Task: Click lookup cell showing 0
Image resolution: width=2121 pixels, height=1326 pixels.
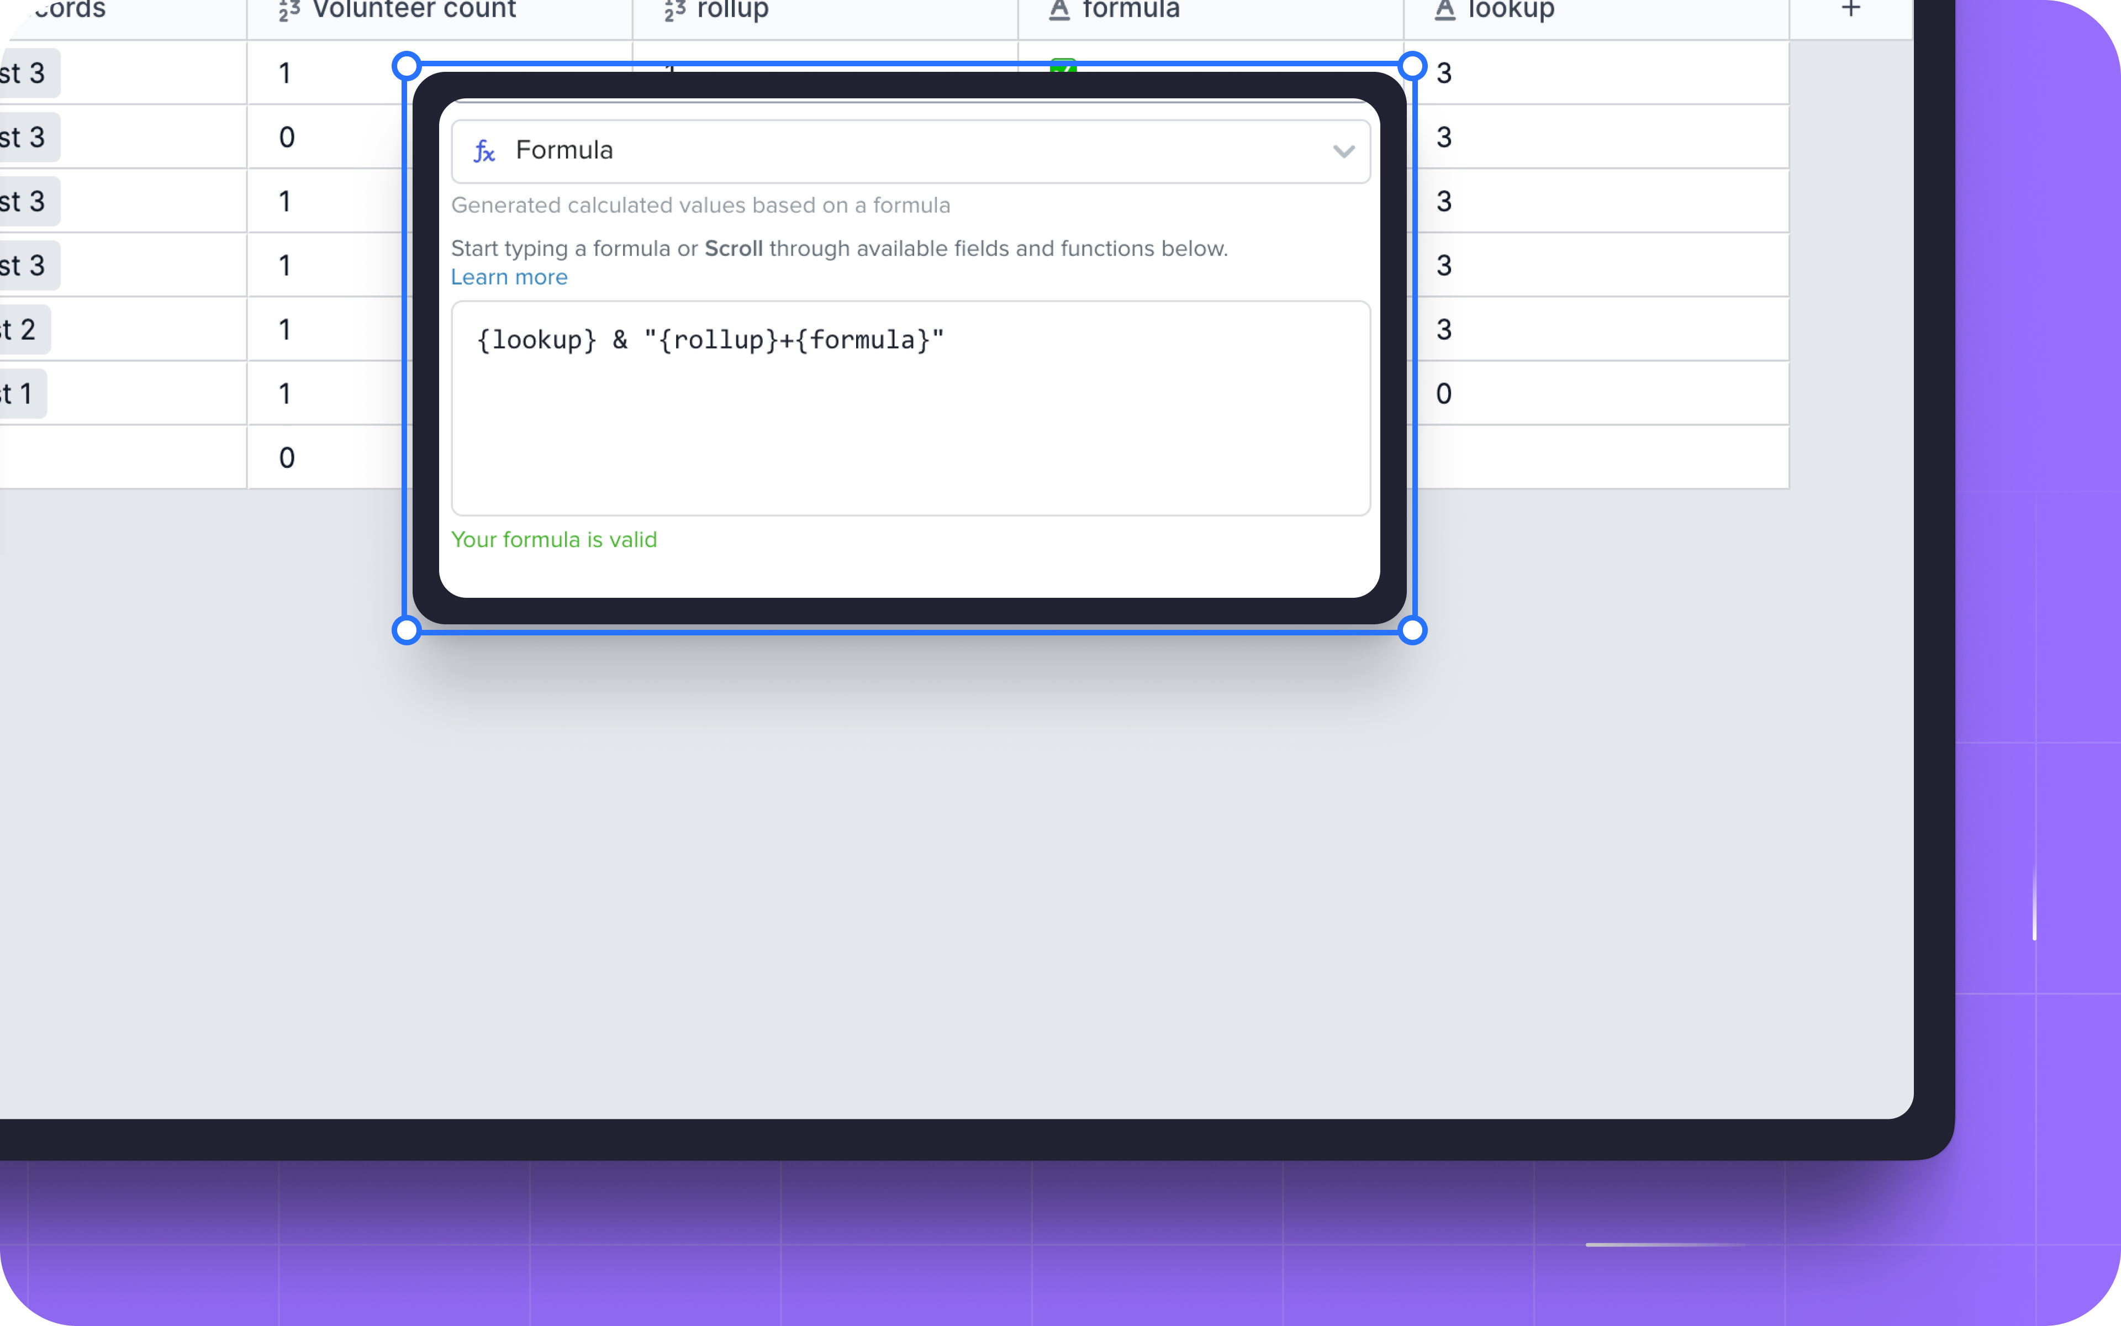Action: [1597, 394]
